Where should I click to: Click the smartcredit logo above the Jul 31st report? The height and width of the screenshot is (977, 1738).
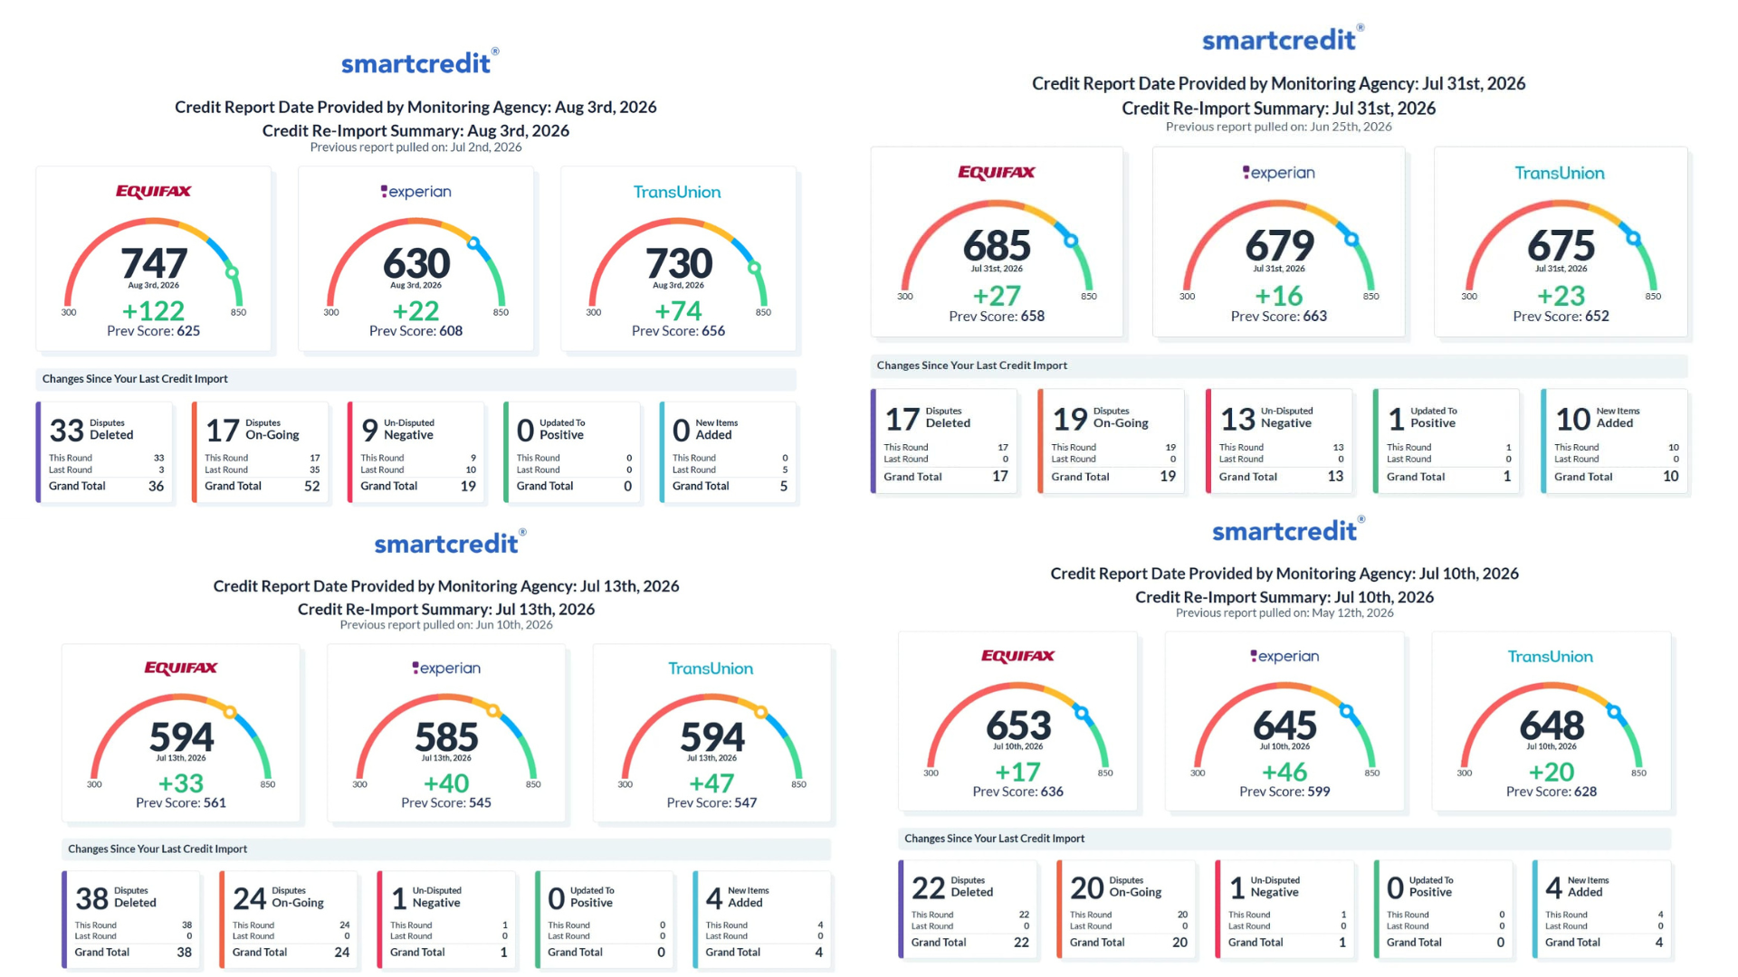[1282, 38]
